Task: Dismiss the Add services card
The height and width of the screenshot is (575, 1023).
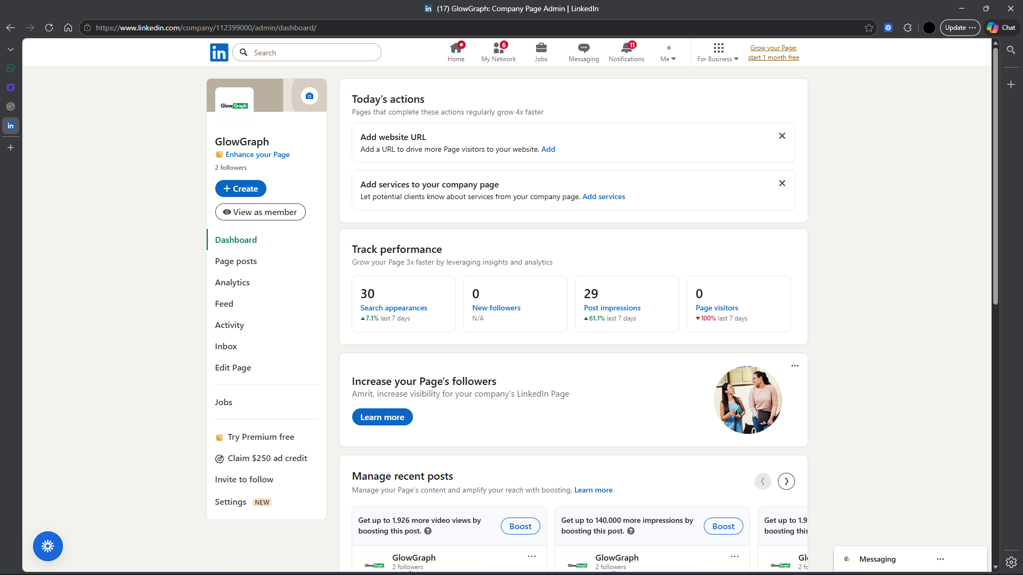Action: (x=782, y=183)
